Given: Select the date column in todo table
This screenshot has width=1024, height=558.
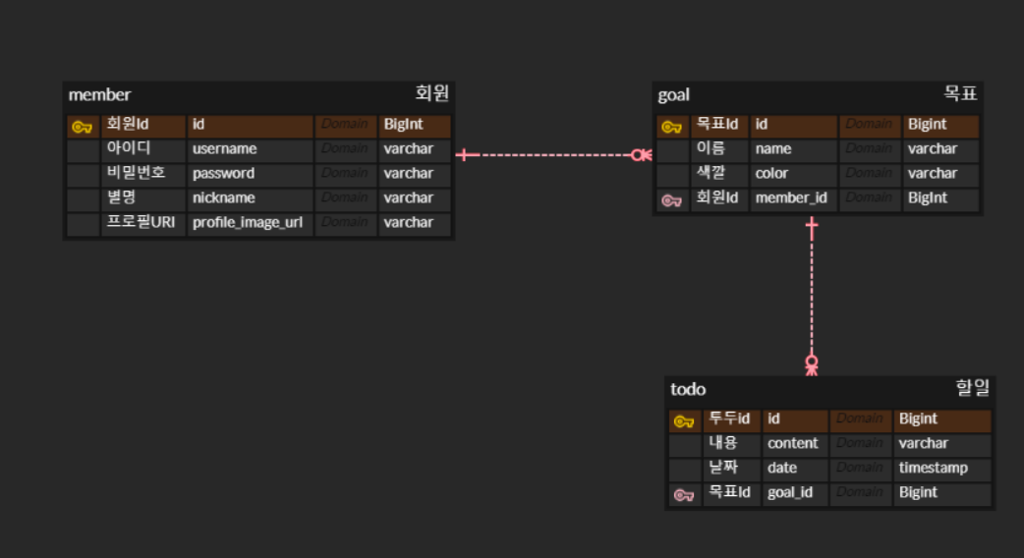Looking at the screenshot, I should [795, 468].
